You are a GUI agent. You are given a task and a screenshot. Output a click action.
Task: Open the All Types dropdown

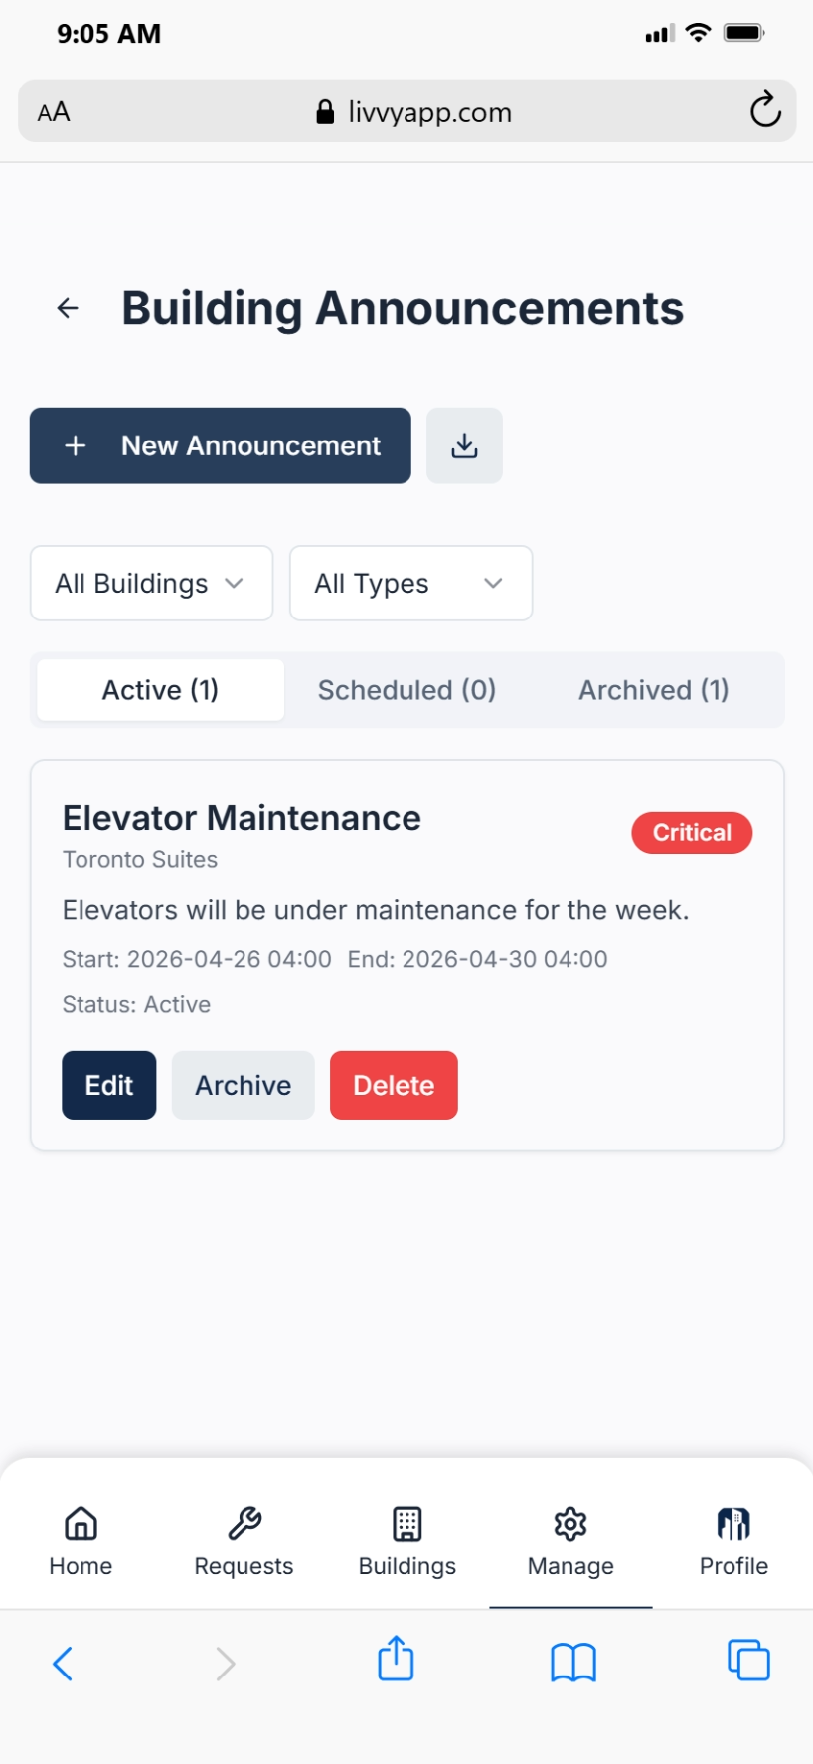(x=409, y=584)
